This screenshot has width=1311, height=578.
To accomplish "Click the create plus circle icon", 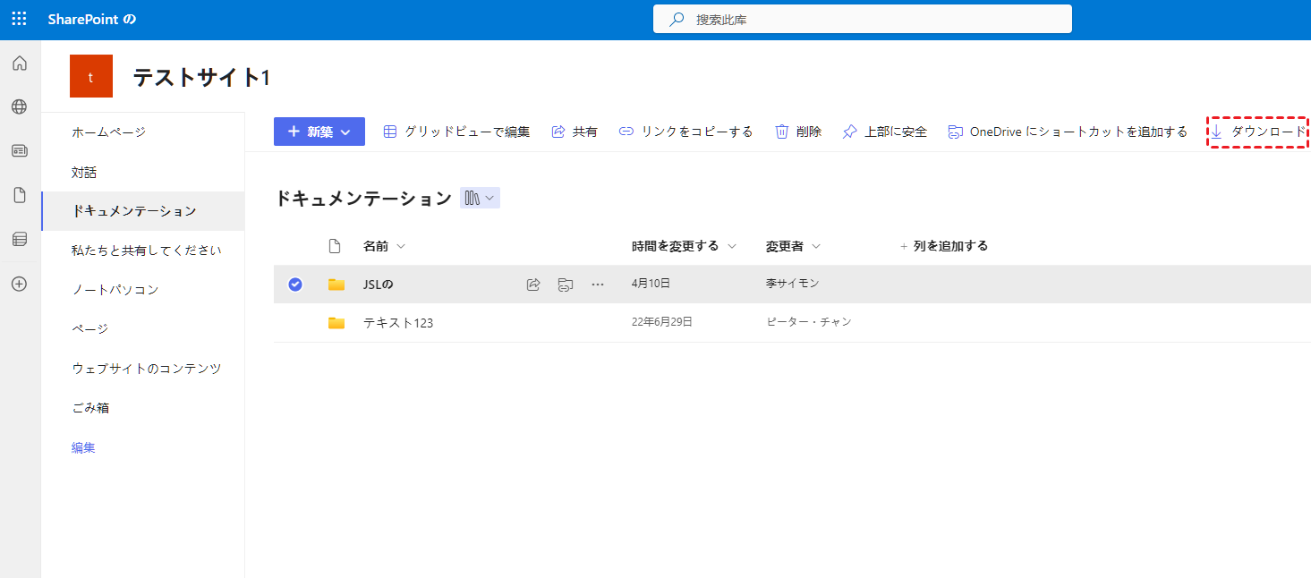I will pyautogui.click(x=19, y=284).
